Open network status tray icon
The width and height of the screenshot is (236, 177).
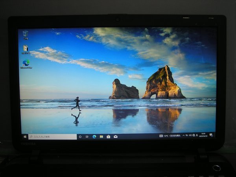(187, 135)
